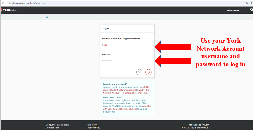Click the Network Account or Email field
The width and height of the screenshot is (253, 130).
(127, 45)
